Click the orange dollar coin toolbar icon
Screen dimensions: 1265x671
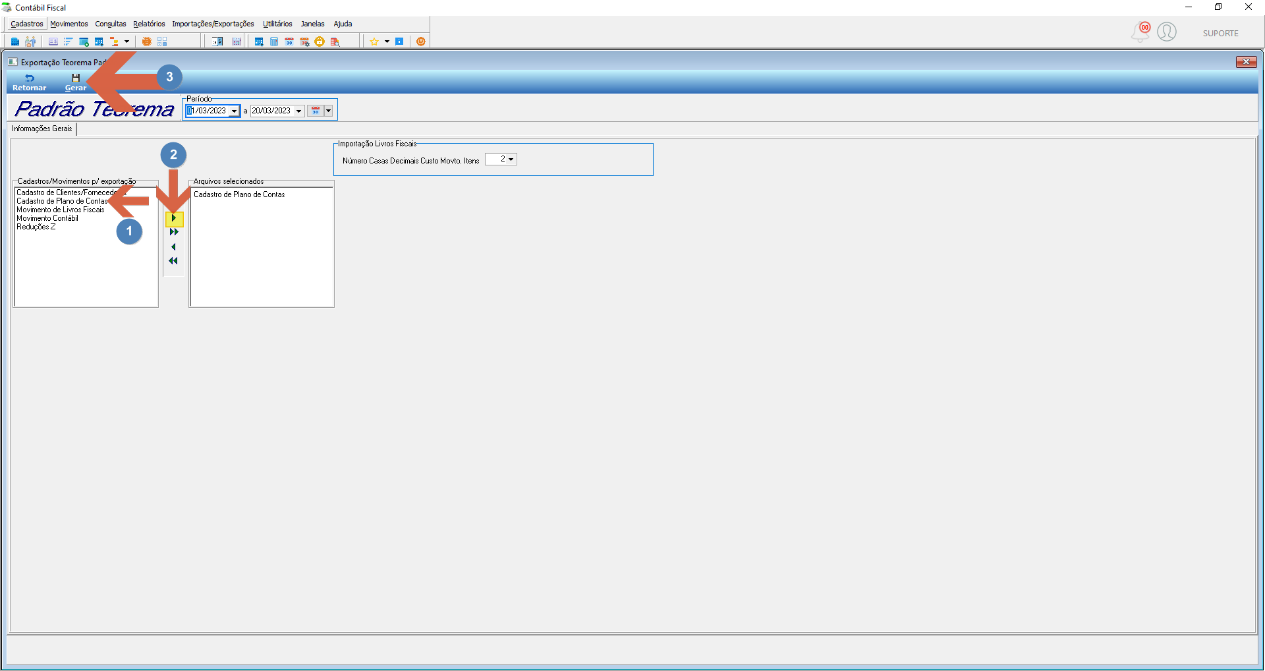[x=146, y=42]
